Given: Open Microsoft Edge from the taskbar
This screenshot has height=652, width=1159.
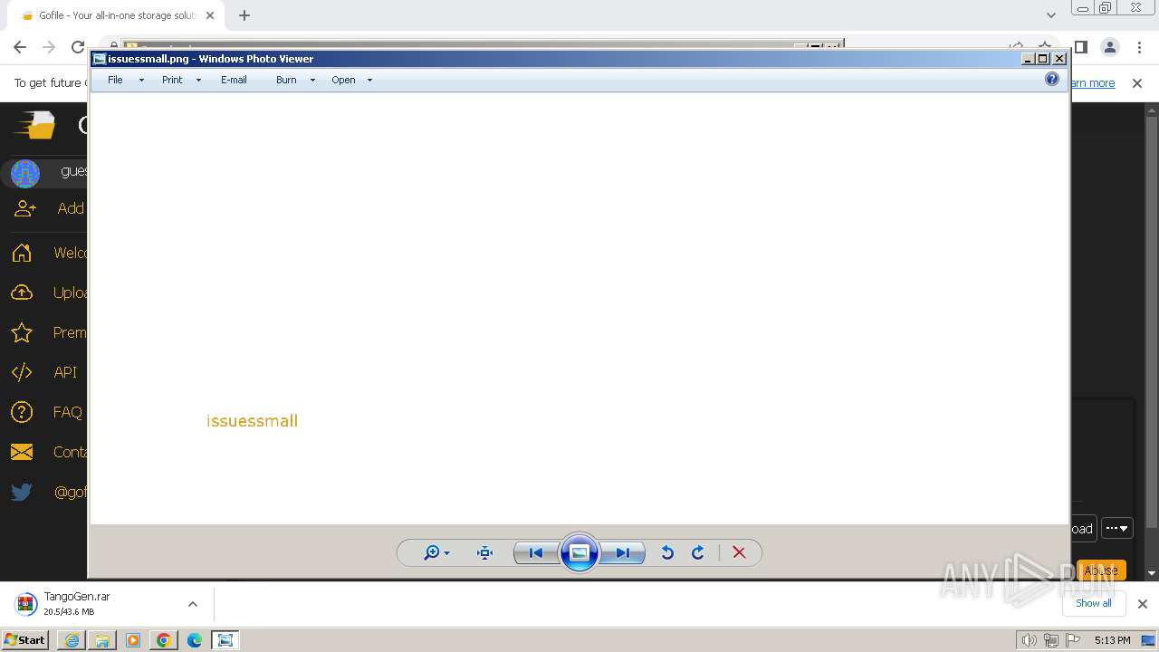Looking at the screenshot, I should point(195,640).
